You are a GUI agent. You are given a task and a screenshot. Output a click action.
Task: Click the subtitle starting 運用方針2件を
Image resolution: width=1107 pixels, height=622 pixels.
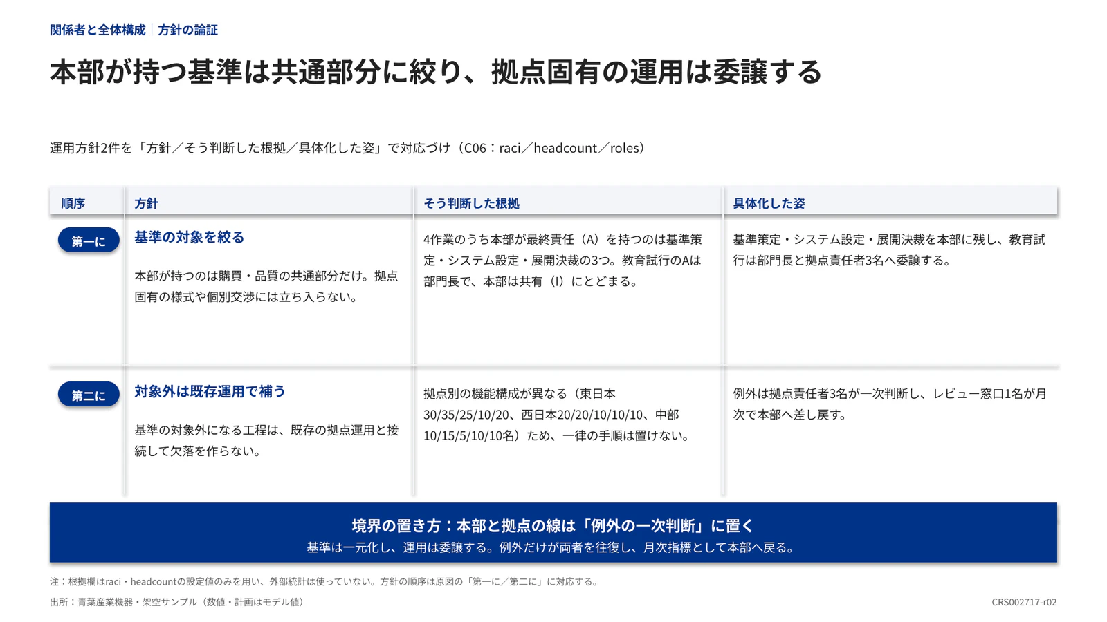tap(348, 148)
